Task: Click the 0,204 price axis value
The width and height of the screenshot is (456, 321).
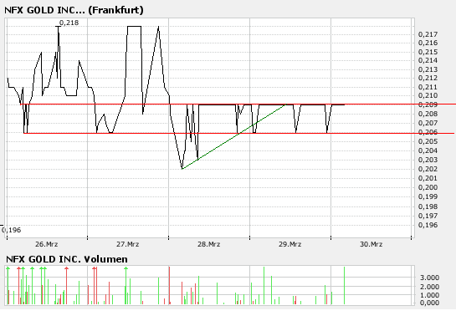Action: click(428, 150)
